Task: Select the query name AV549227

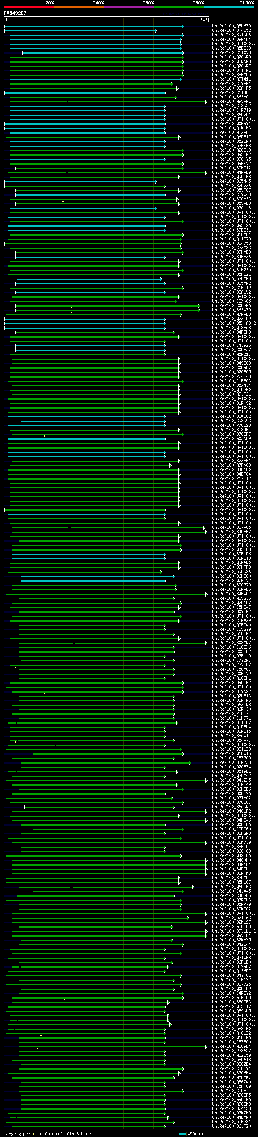Action: [15, 13]
